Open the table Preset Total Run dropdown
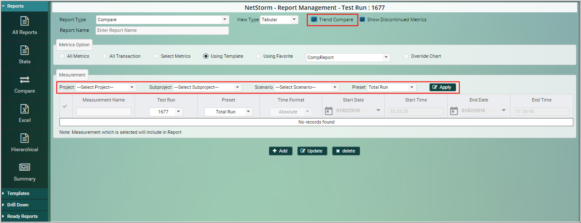The width and height of the screenshot is (581, 223). 228,112
